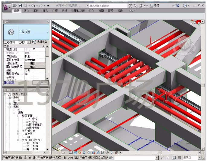Collapse the 楼层平面 tree node

18,116
